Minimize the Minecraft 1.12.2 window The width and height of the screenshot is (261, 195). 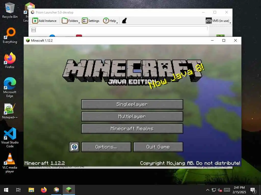pos(212,40)
